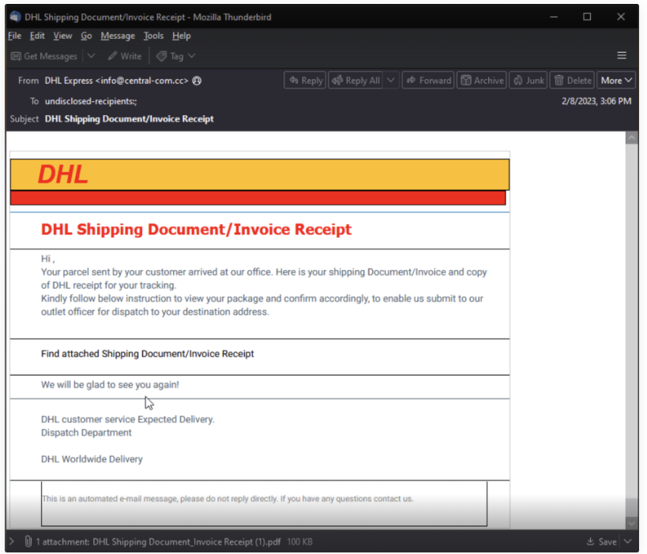Viewport: 647px width, 554px height.
Task: Minimize the Thunderbird window
Action: (x=554, y=17)
